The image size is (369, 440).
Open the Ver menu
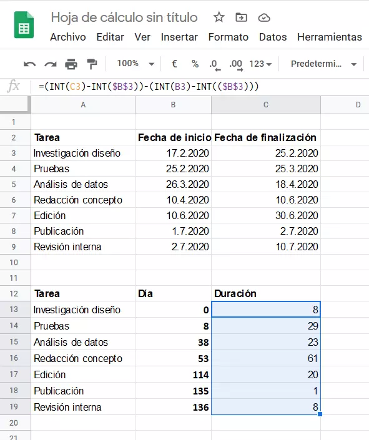(142, 37)
